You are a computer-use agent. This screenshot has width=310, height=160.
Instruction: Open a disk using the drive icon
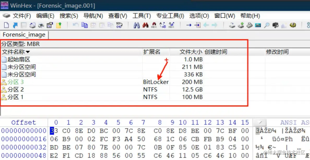232,25
